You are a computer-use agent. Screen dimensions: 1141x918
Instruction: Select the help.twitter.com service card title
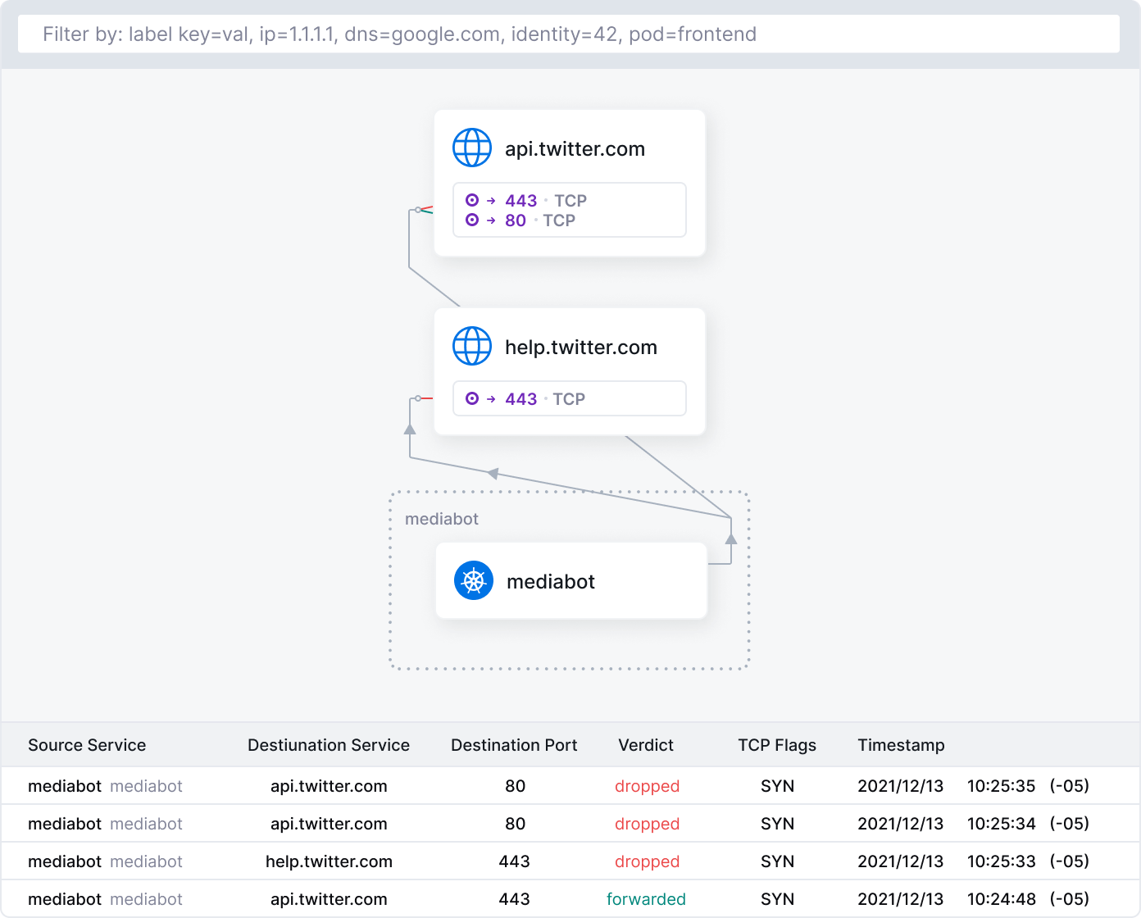pyautogui.click(x=581, y=348)
